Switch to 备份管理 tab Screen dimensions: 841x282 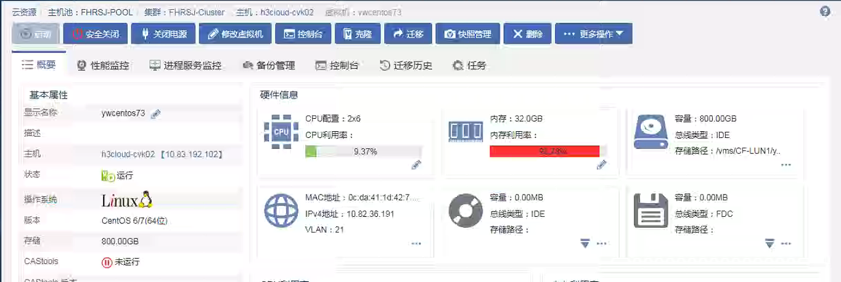pyautogui.click(x=268, y=65)
